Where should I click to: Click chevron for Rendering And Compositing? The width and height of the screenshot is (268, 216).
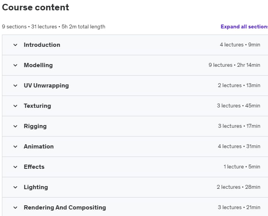(x=15, y=208)
